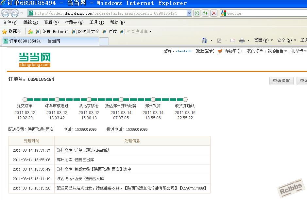Click the RSS feeds icon
The image size is (307, 200).
tap(219, 41)
